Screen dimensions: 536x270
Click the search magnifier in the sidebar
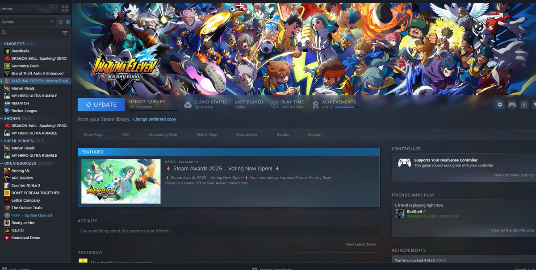coord(4,32)
